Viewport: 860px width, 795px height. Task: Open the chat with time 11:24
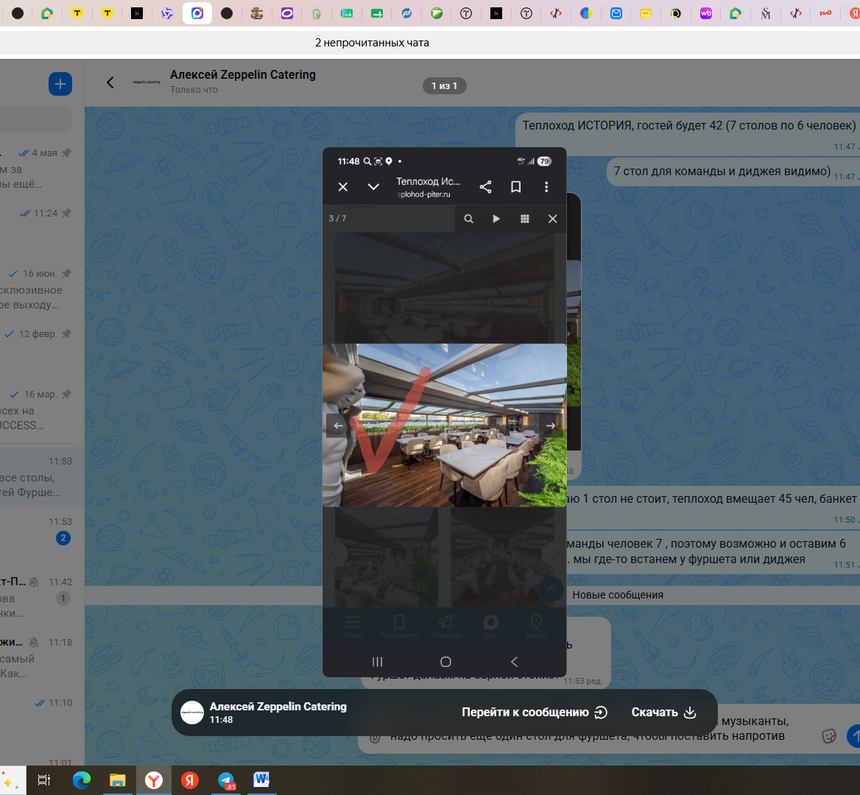(x=36, y=227)
